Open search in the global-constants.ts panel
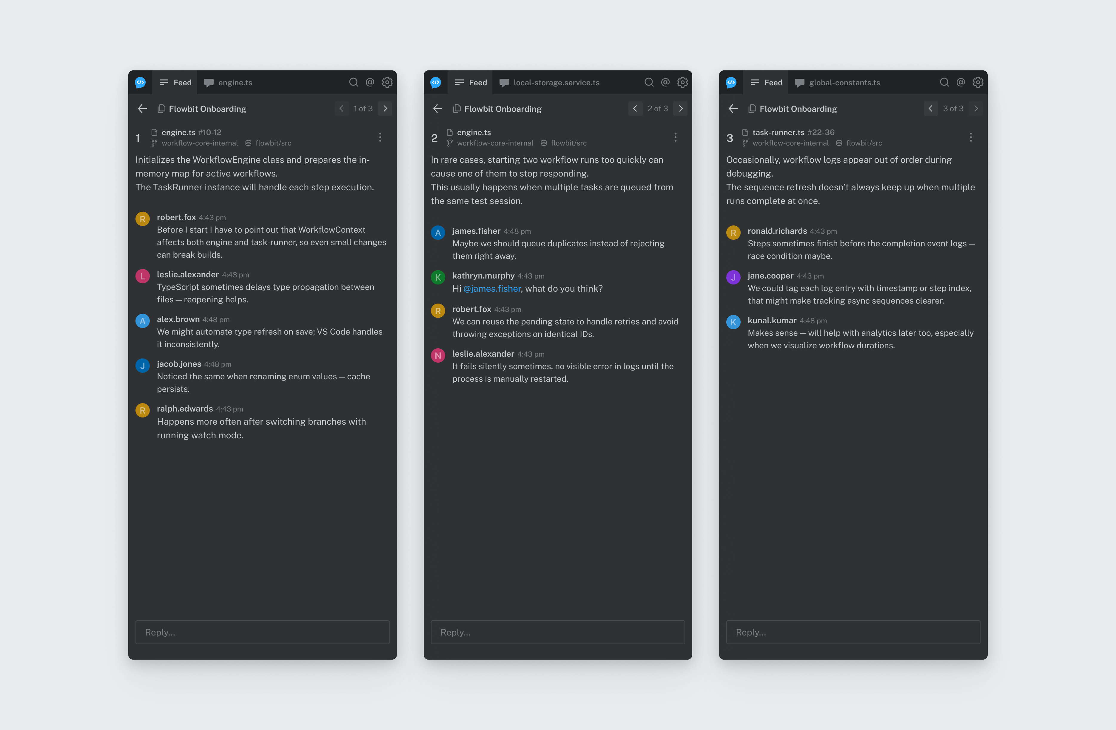1116x730 pixels. point(944,83)
